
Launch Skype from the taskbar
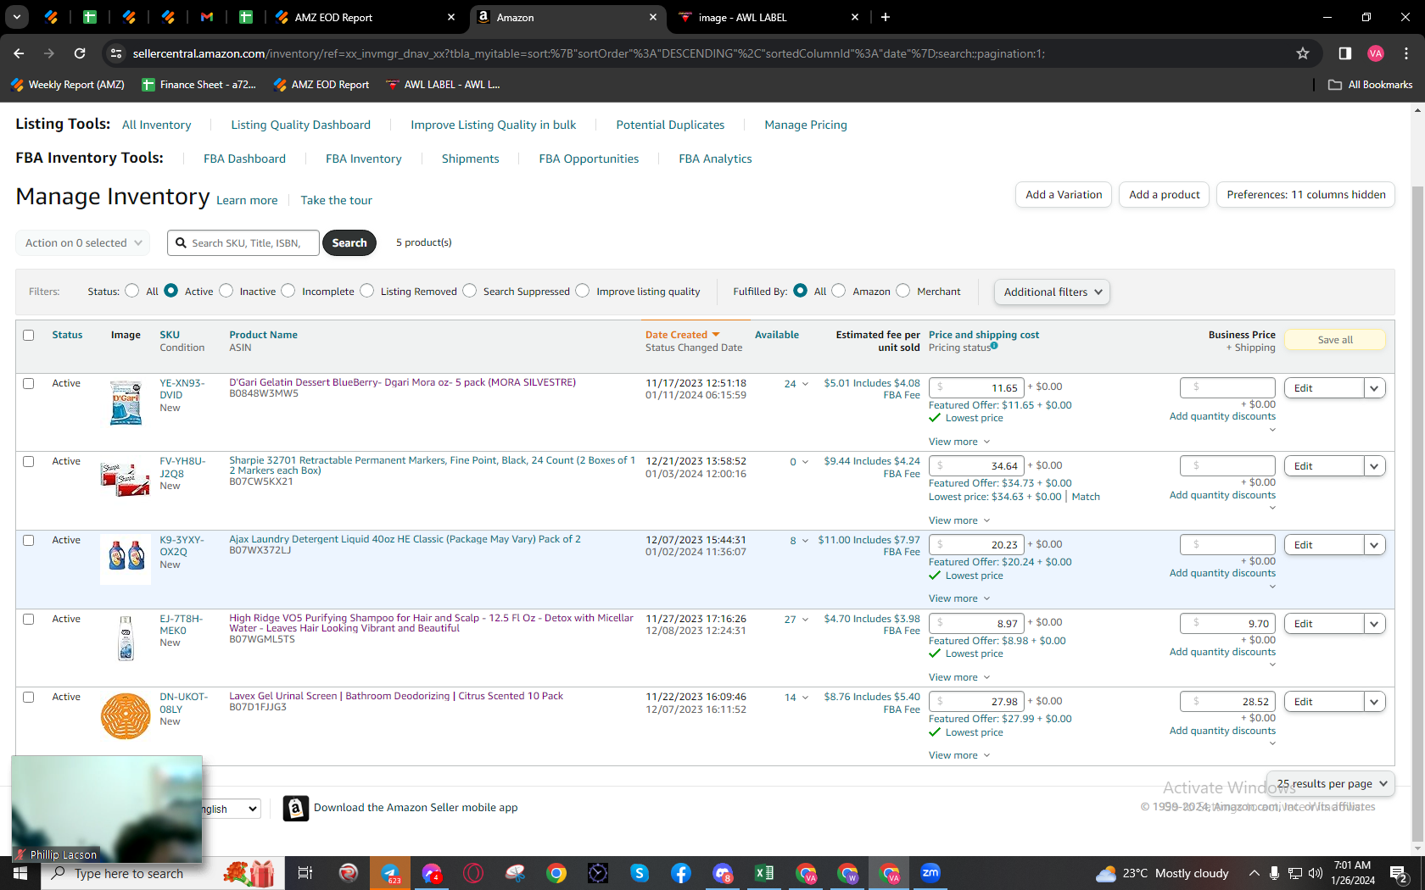[x=640, y=873]
